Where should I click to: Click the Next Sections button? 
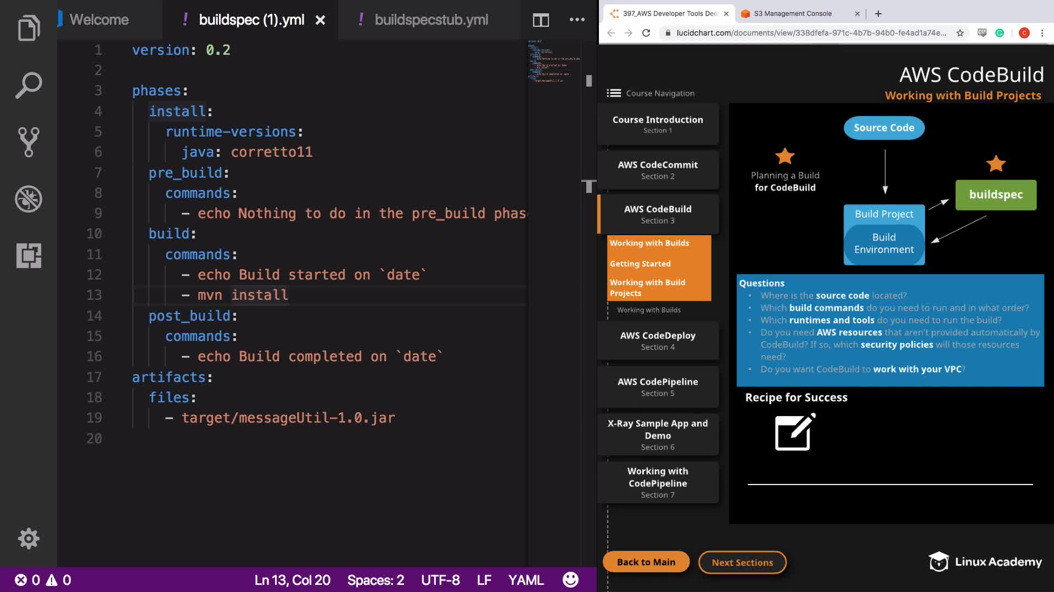point(742,562)
